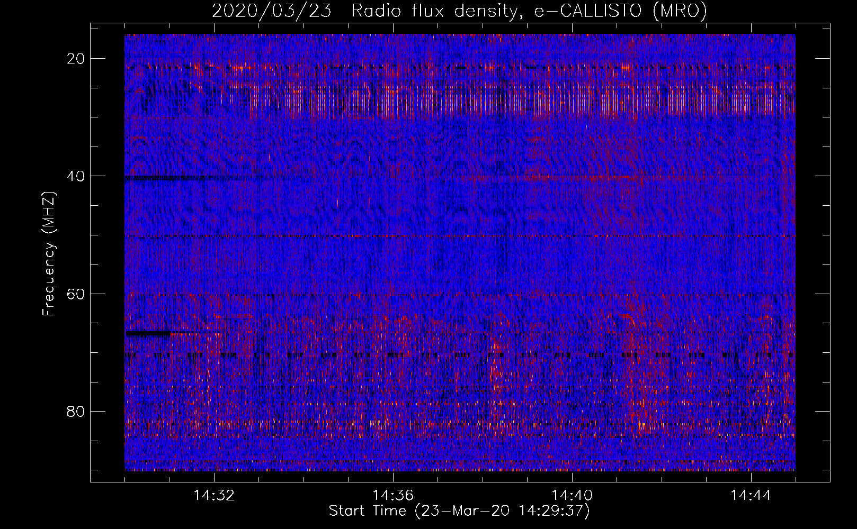Image resolution: width=857 pixels, height=529 pixels.
Task: Click the plot title '2020/03/23 Radio flux density'
Action: pos(459,10)
